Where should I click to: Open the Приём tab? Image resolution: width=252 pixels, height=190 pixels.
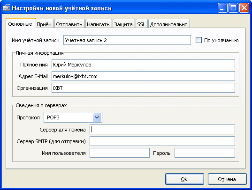pos(45,24)
